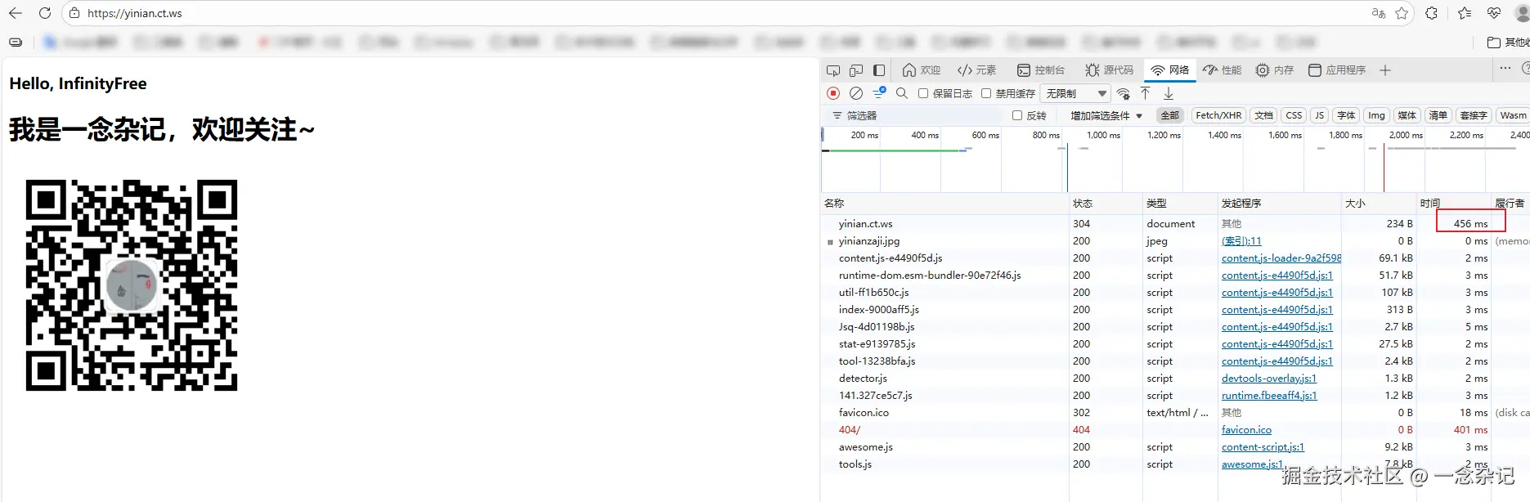Sort requests by 状态 column header
The image size is (1530, 502).
tap(1106, 203)
